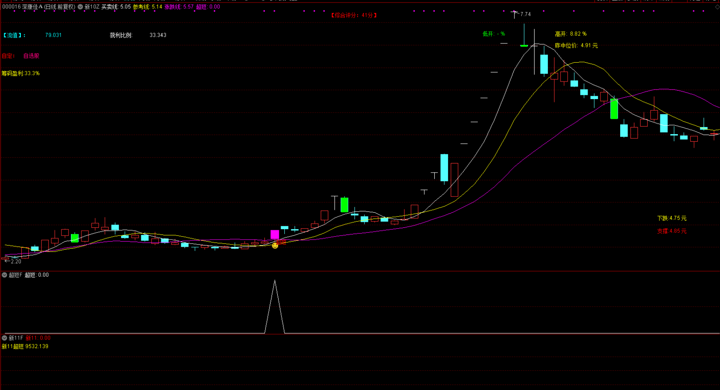Click the 下跌 4.75 元 label
This screenshot has height=390, width=720.
coord(672,218)
